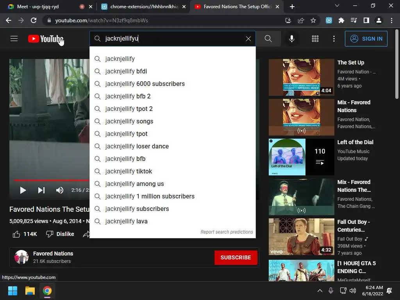Select suggestion 'jacknjellify 6000 subscribers'
The image size is (400, 300).
coord(173,84)
